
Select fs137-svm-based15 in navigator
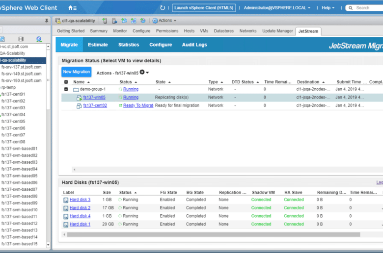click(x=19, y=244)
